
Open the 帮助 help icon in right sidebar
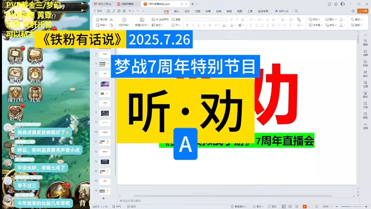pyautogui.click(x=365, y=116)
